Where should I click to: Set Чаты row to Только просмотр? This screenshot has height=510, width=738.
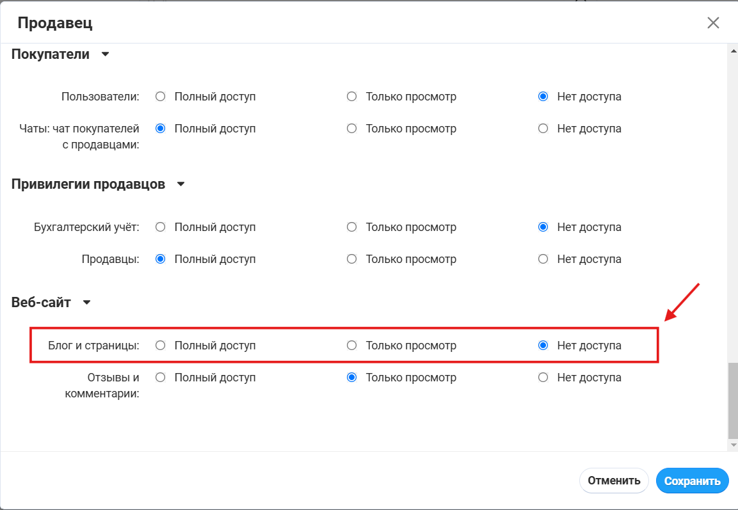tap(351, 129)
